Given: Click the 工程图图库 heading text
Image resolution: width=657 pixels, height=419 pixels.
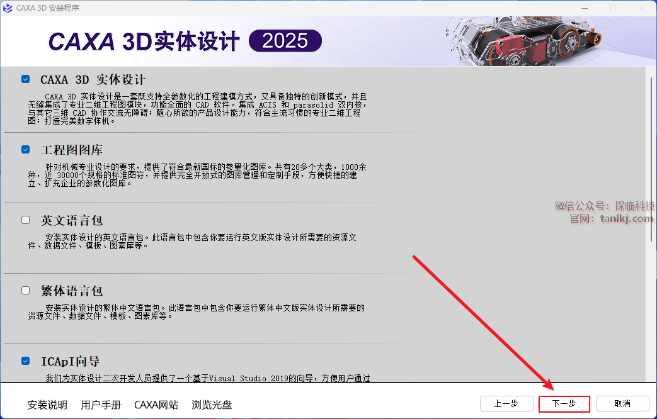Looking at the screenshot, I should 72,150.
